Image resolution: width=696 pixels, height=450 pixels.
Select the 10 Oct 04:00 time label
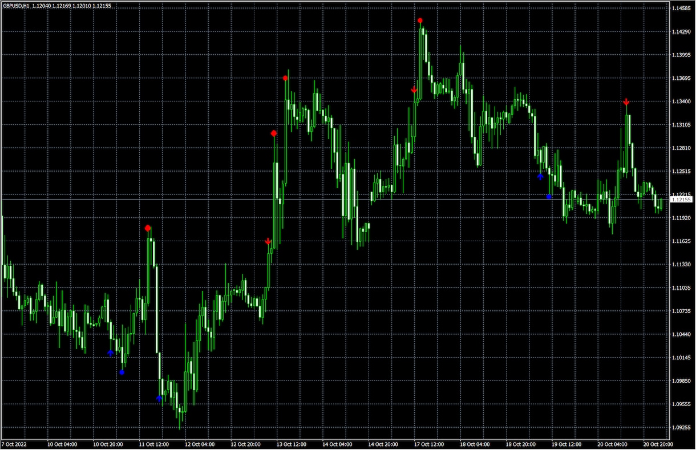(62, 444)
